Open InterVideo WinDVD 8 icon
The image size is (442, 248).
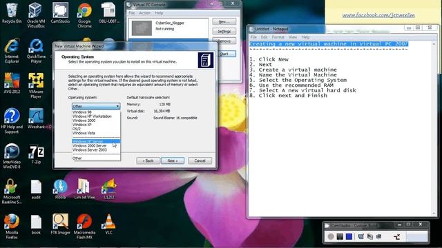12,156
